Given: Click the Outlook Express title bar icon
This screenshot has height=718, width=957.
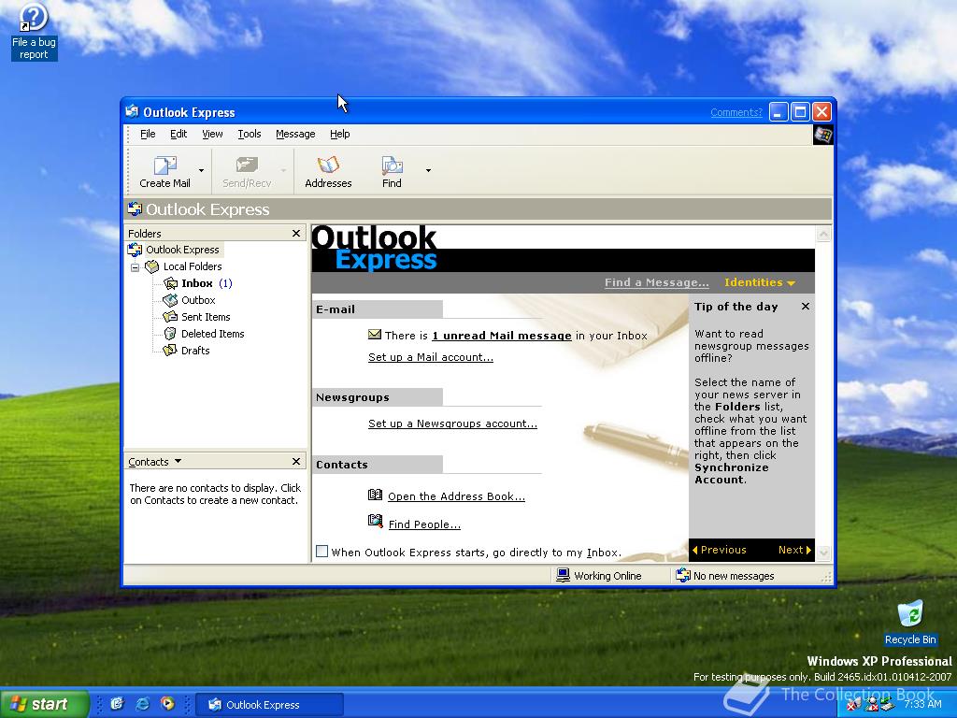Looking at the screenshot, I should click(132, 111).
